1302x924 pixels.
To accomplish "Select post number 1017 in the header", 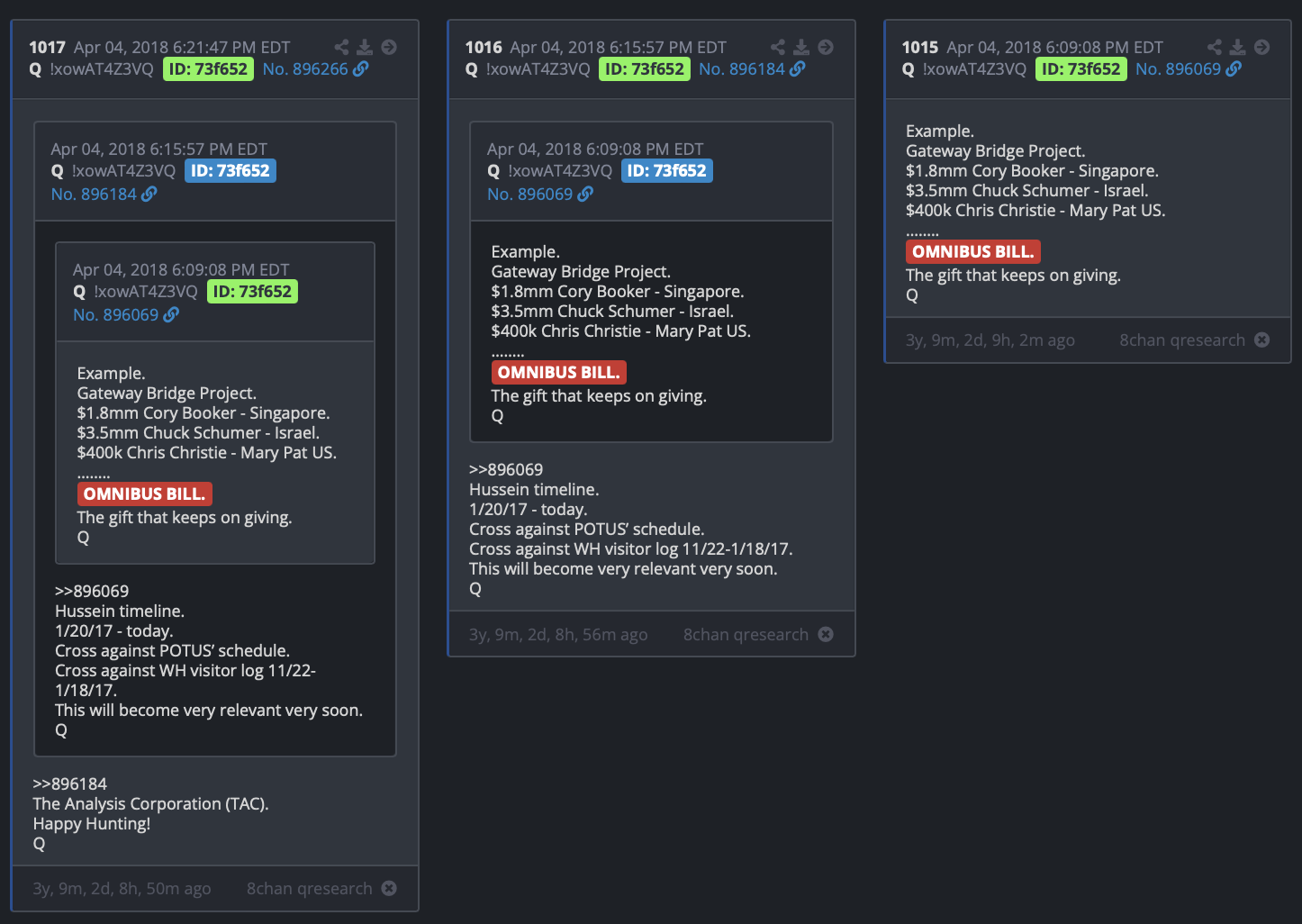I will 48,47.
